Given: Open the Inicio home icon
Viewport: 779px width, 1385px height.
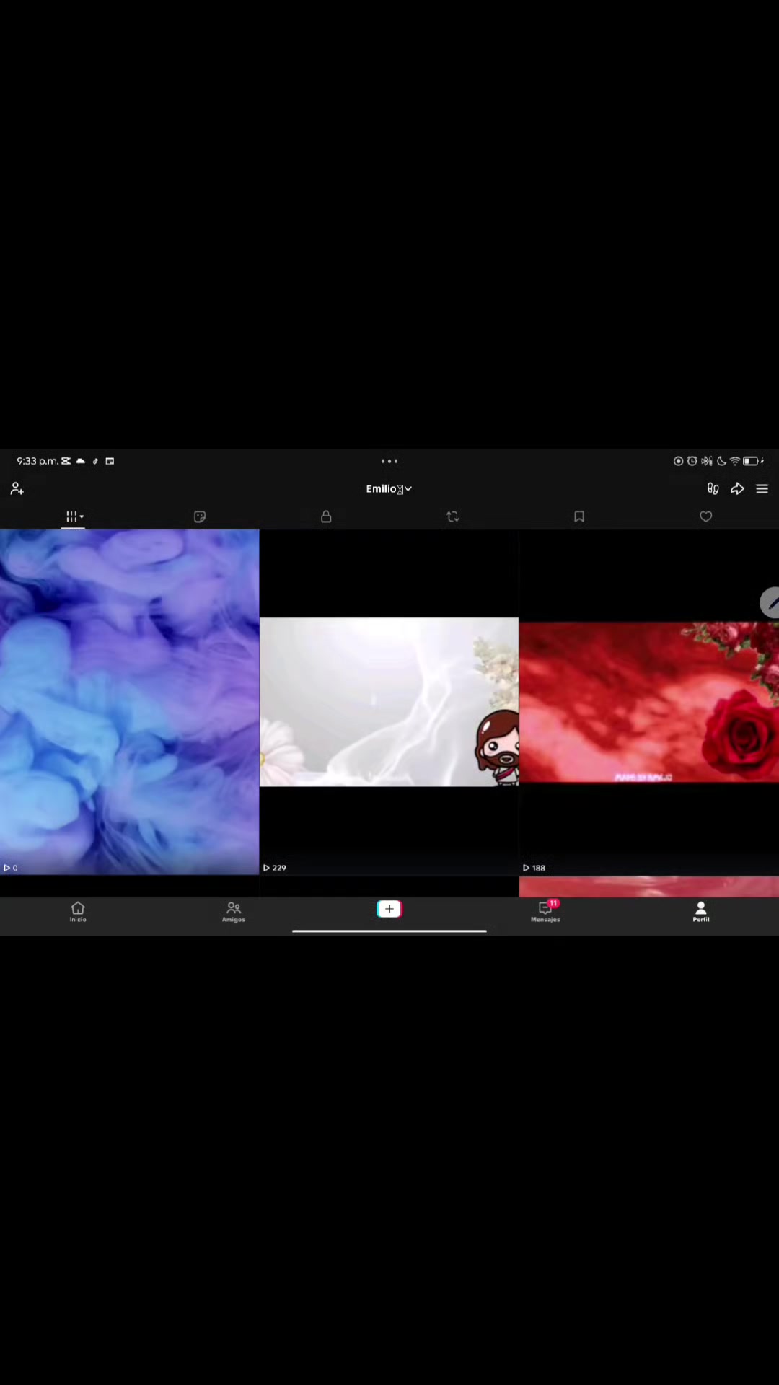Looking at the screenshot, I should click(78, 912).
